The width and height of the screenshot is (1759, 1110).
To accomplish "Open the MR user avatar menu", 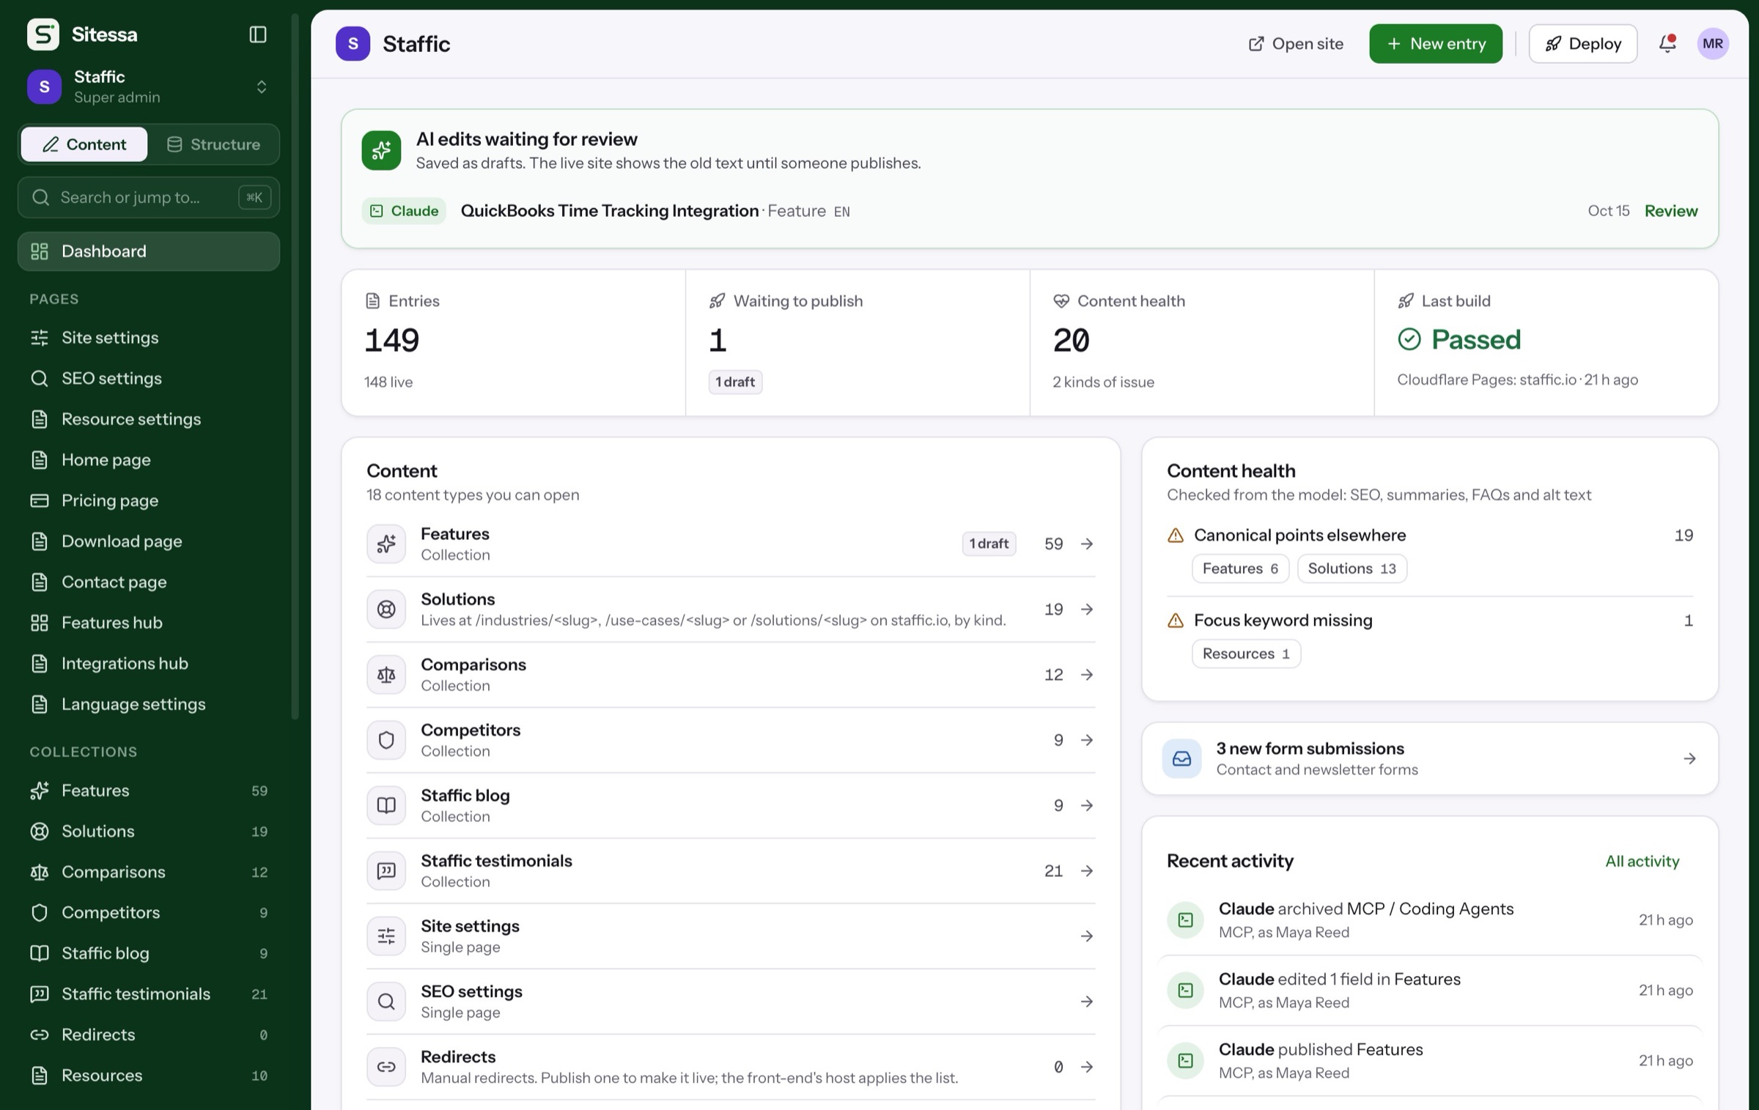I will point(1713,44).
